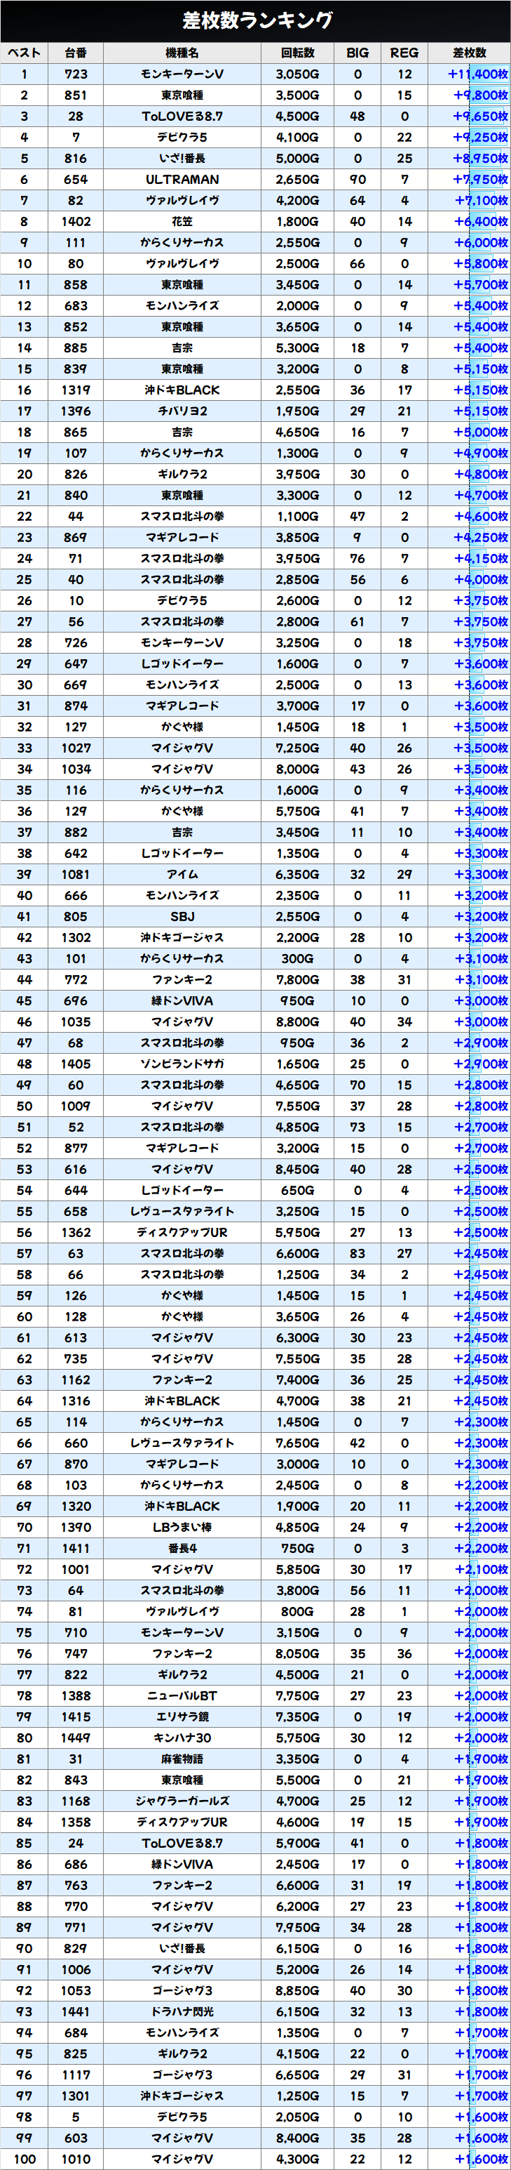Click the 機種名 column header
This screenshot has width=511, height=2170.
point(182,53)
